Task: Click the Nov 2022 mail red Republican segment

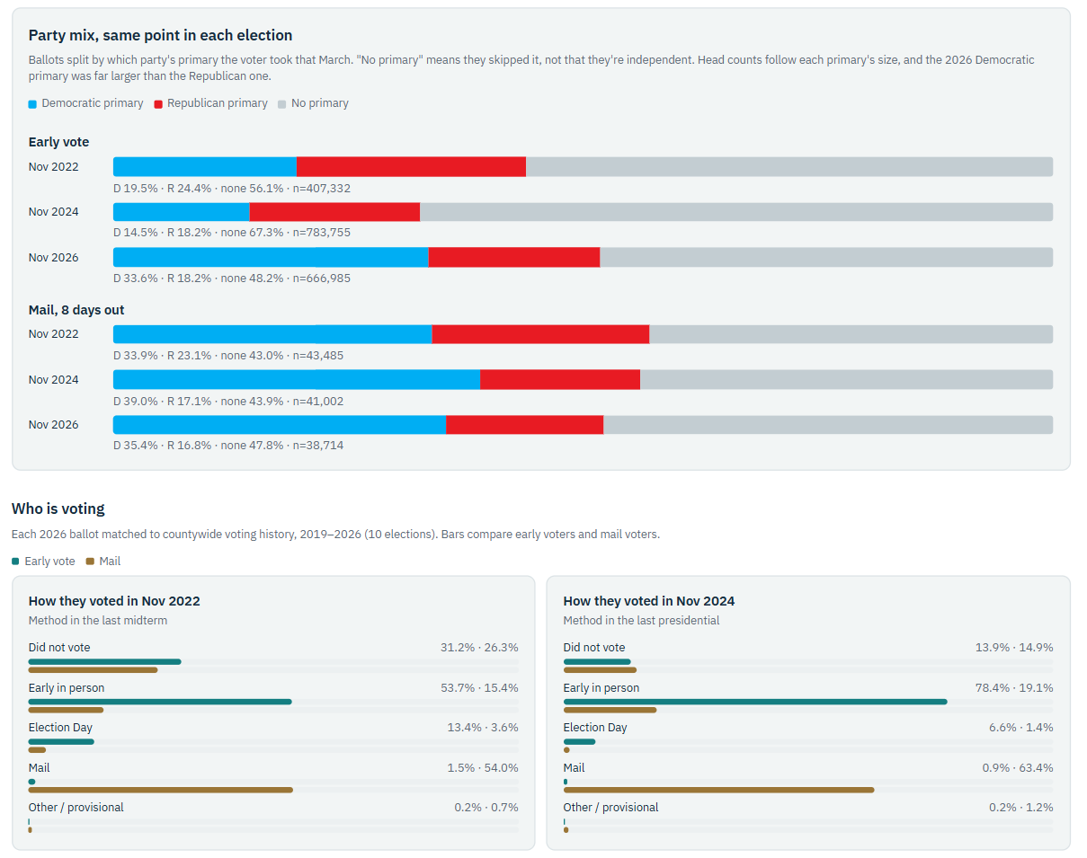Action: pos(540,334)
